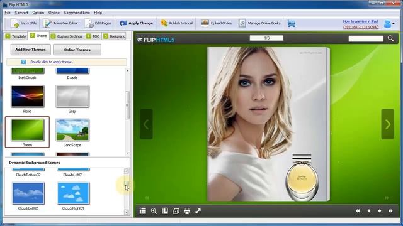Screen dimensions: 403x226
Task: Open the How to preview in iPad link
Action: [x=360, y=21]
